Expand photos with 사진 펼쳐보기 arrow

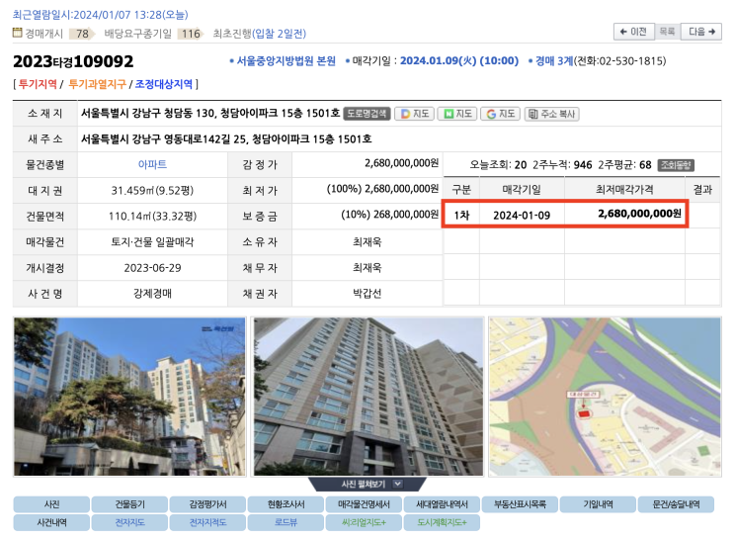point(397,485)
